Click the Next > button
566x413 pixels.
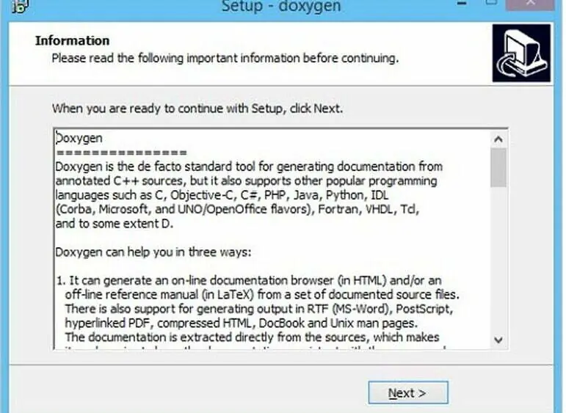pyautogui.click(x=408, y=392)
